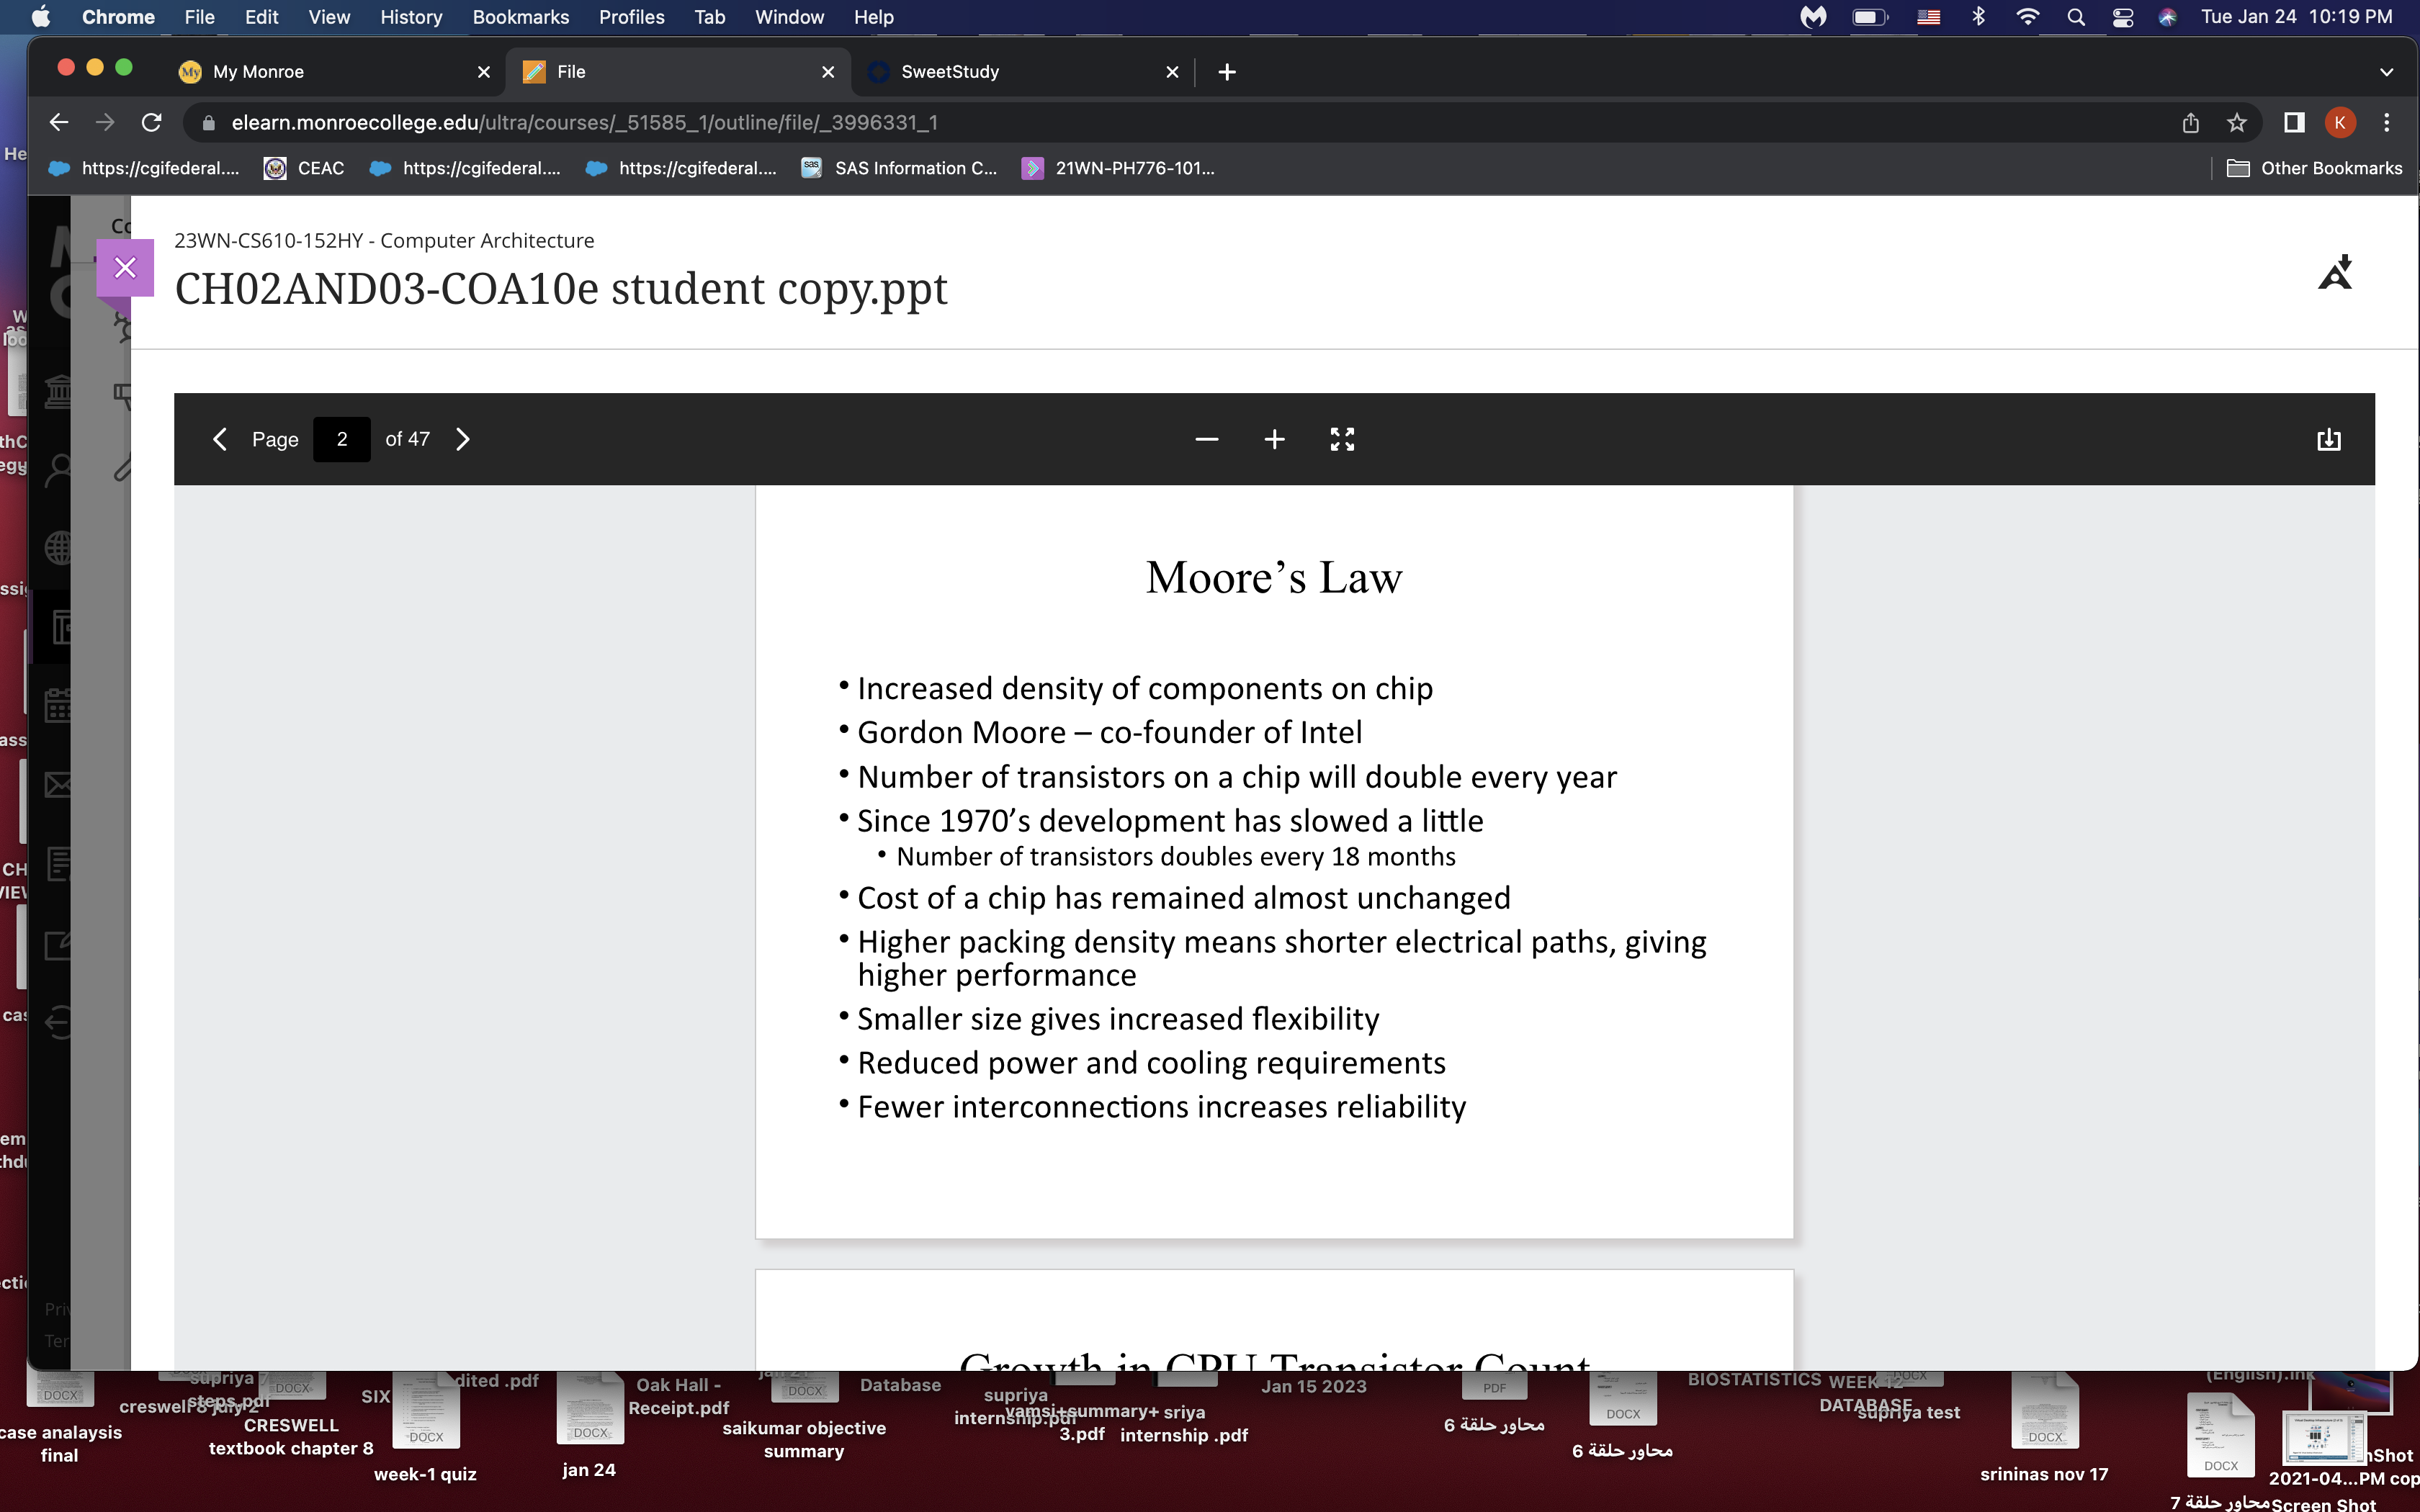Download the presentation file
Screen dimensions: 2420x1512
2329,439
